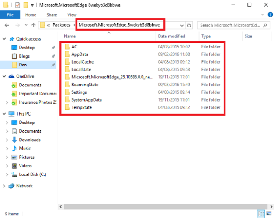Expand the Documents node under This PC

[7, 131]
